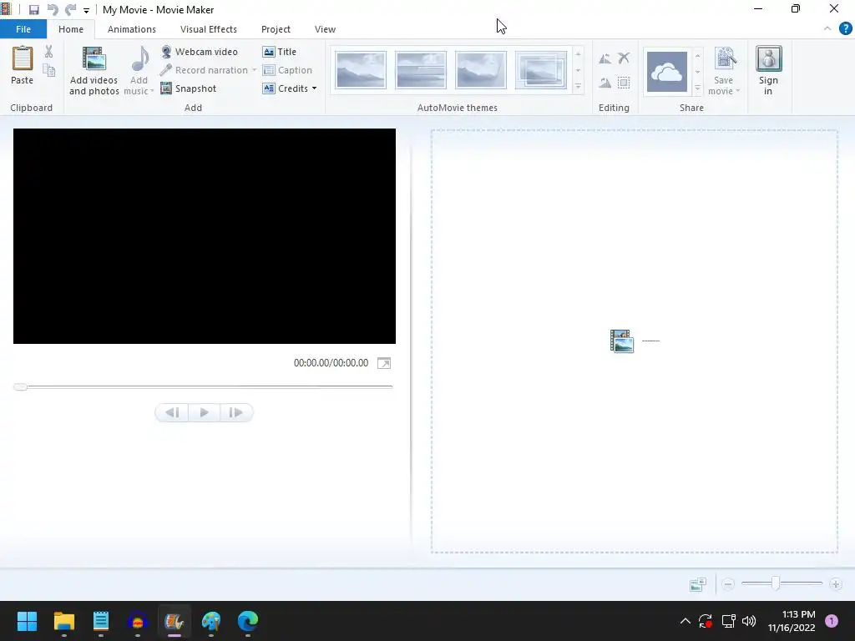Zoom in the time scale plus
The height and width of the screenshot is (641, 855).
(835, 584)
